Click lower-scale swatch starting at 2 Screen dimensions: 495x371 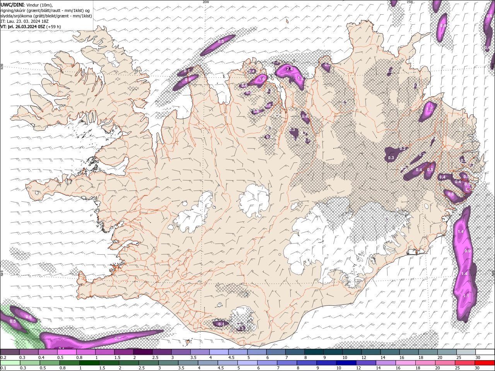click(128, 363)
